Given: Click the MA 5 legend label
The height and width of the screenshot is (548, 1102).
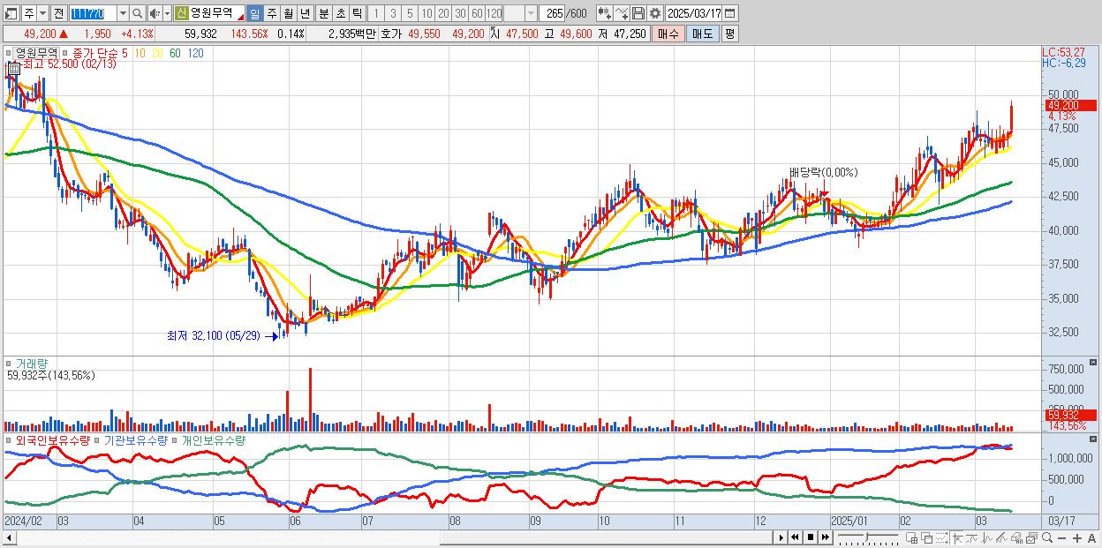Looking at the screenshot, I should coord(125,53).
